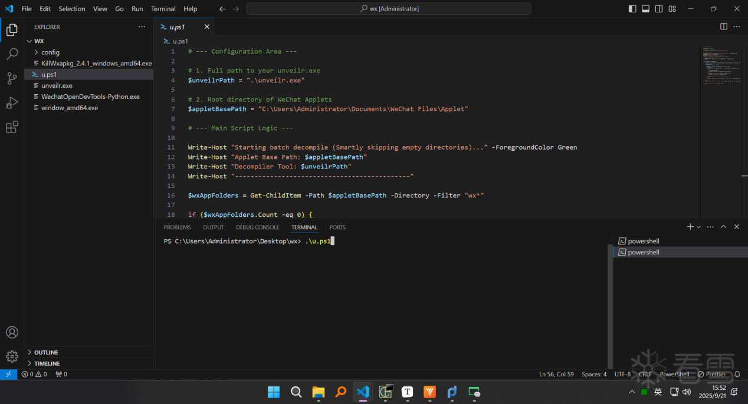Click errors and warnings count in status bar
The width and height of the screenshot is (748, 404).
[34, 374]
